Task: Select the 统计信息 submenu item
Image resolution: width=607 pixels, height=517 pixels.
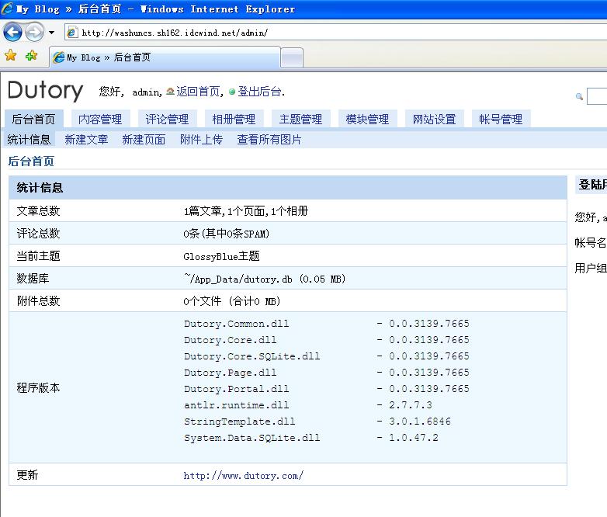Action: pos(29,140)
